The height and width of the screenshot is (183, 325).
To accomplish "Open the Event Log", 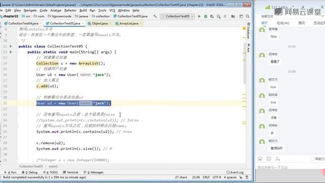I will pos(235,172).
